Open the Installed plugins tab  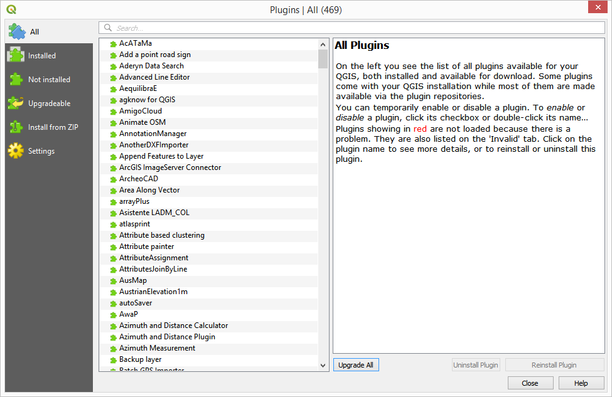click(49, 55)
